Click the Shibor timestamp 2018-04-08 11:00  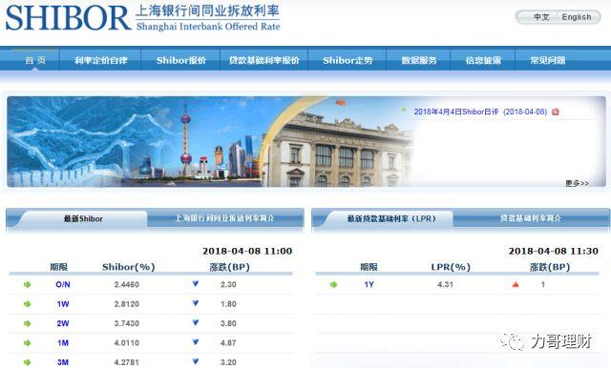click(x=247, y=252)
